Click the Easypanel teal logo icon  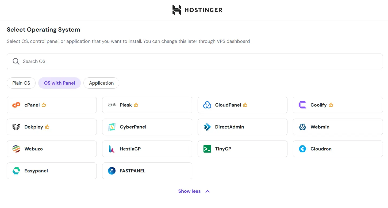pos(16,171)
